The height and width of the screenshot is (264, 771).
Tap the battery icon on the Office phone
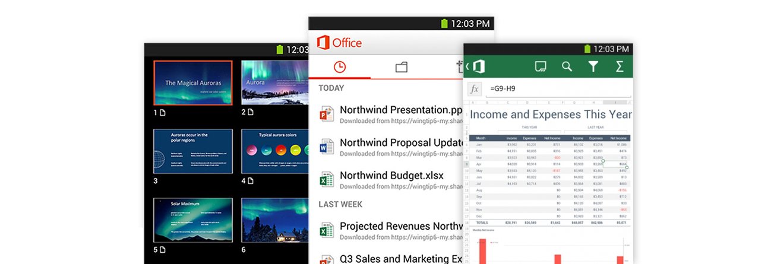[444, 24]
